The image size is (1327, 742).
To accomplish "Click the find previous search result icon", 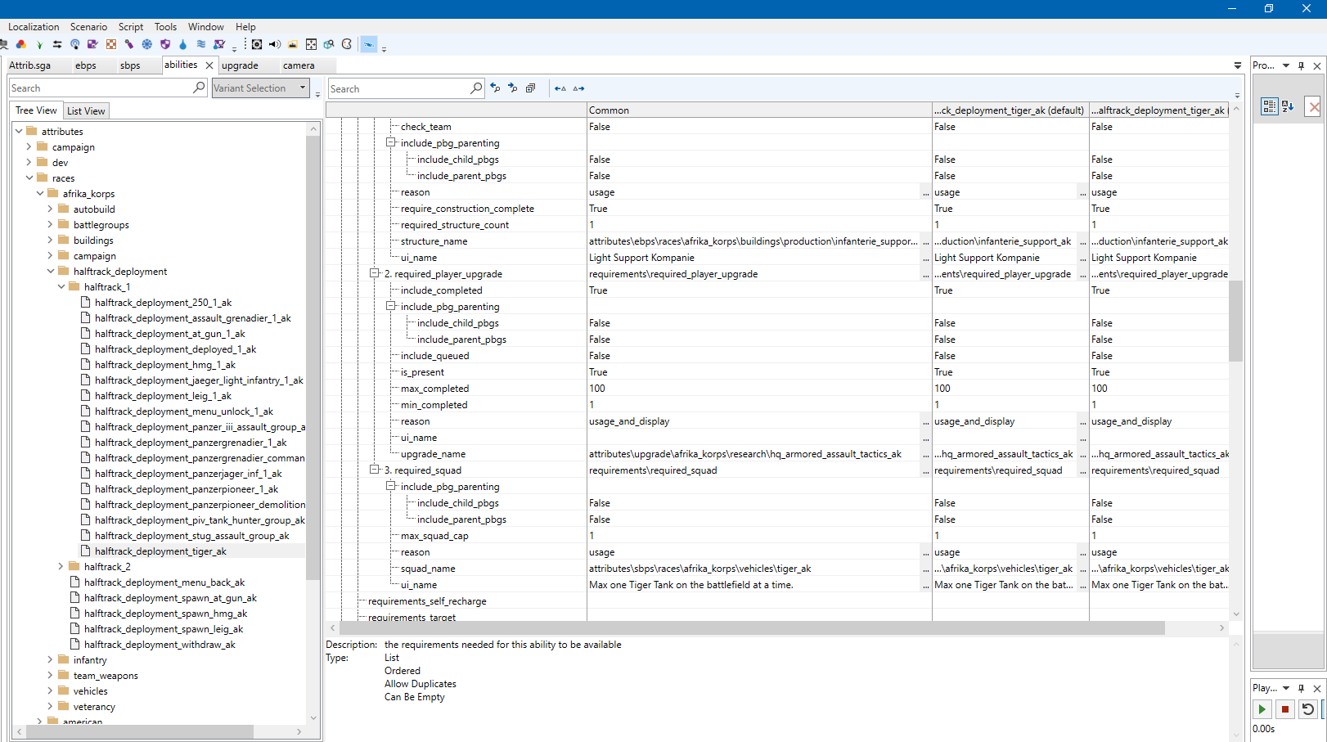I will click(495, 88).
